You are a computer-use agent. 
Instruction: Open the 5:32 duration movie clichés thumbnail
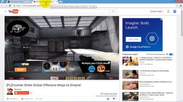(130, 74)
